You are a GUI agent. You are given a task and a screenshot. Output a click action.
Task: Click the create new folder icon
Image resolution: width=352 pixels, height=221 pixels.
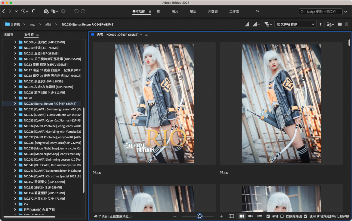[x=340, y=24]
